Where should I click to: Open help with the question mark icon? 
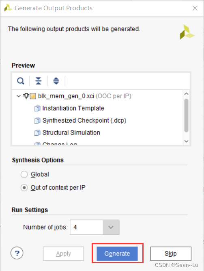tap(17, 253)
